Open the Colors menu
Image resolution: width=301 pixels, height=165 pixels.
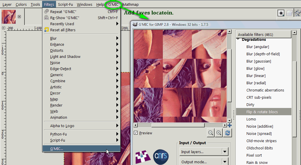coord(21,4)
